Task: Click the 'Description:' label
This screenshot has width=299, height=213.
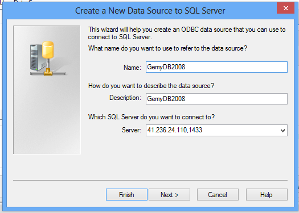Action: [125, 98]
